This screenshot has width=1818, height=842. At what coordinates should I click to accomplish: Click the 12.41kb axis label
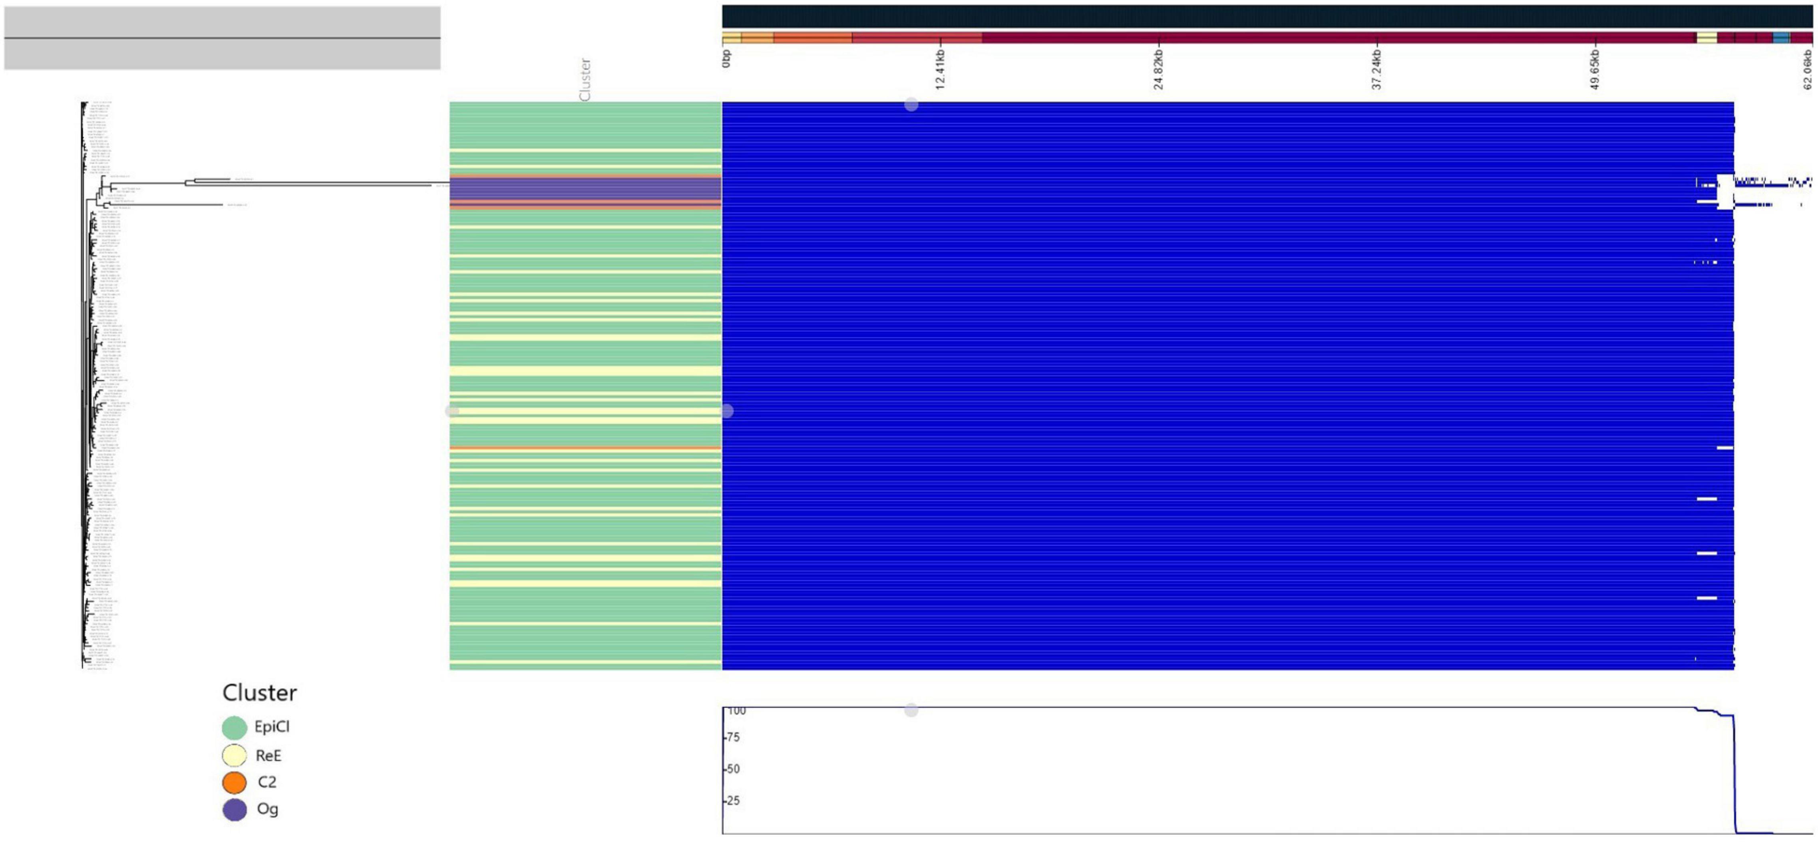click(940, 70)
